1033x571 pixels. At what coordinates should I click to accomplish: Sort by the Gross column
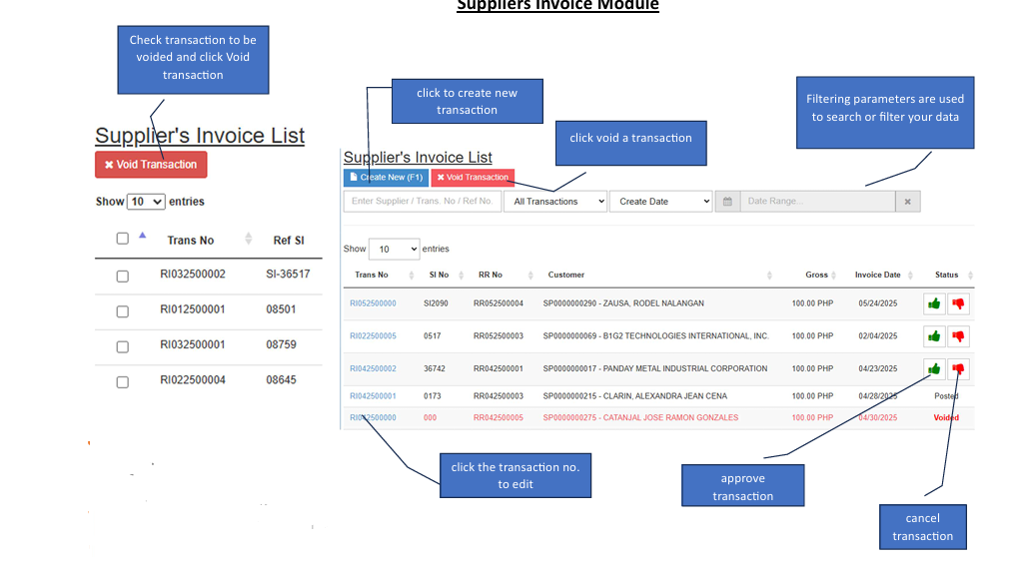[x=833, y=276]
